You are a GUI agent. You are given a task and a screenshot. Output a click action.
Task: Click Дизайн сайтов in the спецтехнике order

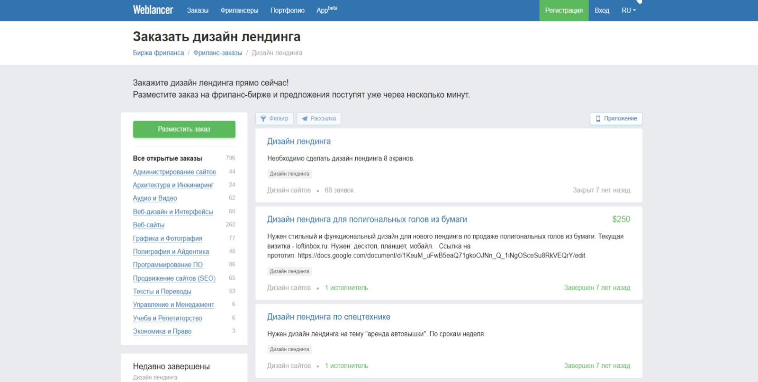point(289,366)
